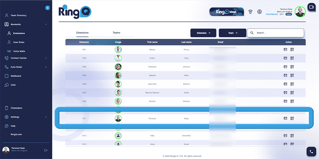Click the notification bell icon
The image size is (319, 159).
pyautogui.click(x=259, y=12)
